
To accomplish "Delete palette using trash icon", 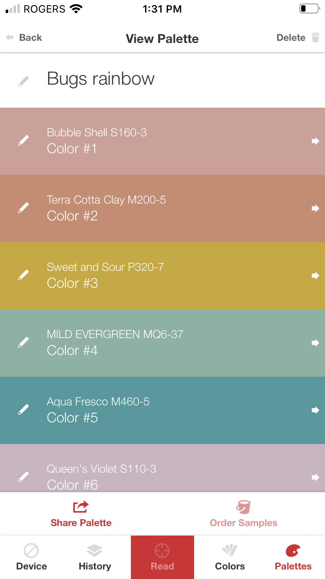I will click(x=315, y=37).
